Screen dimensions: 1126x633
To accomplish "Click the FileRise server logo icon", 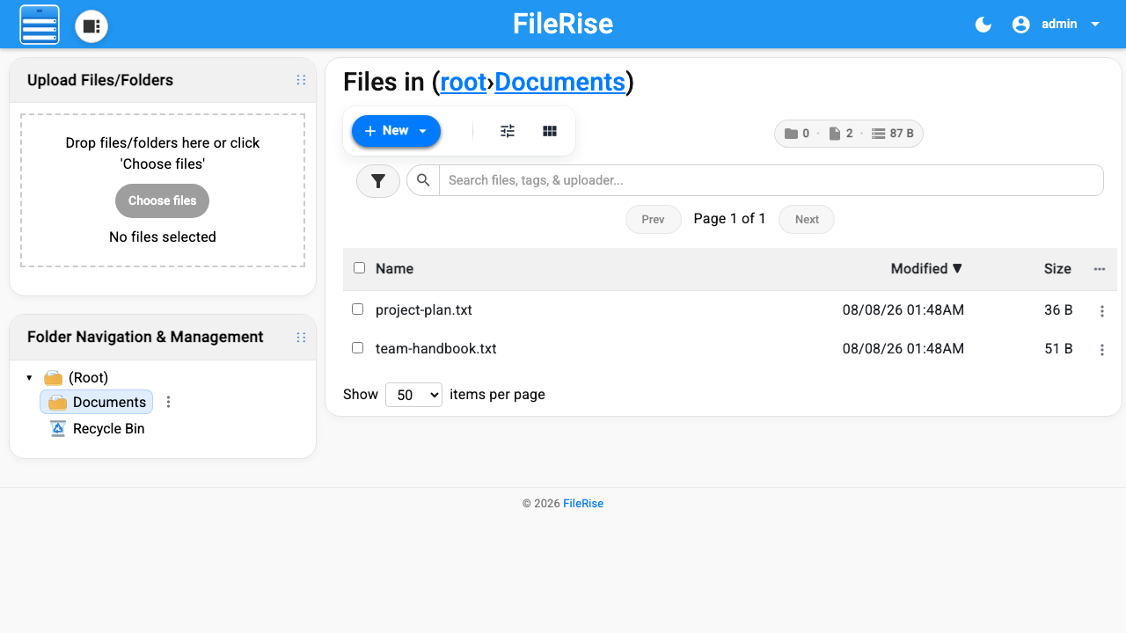I will coord(40,25).
